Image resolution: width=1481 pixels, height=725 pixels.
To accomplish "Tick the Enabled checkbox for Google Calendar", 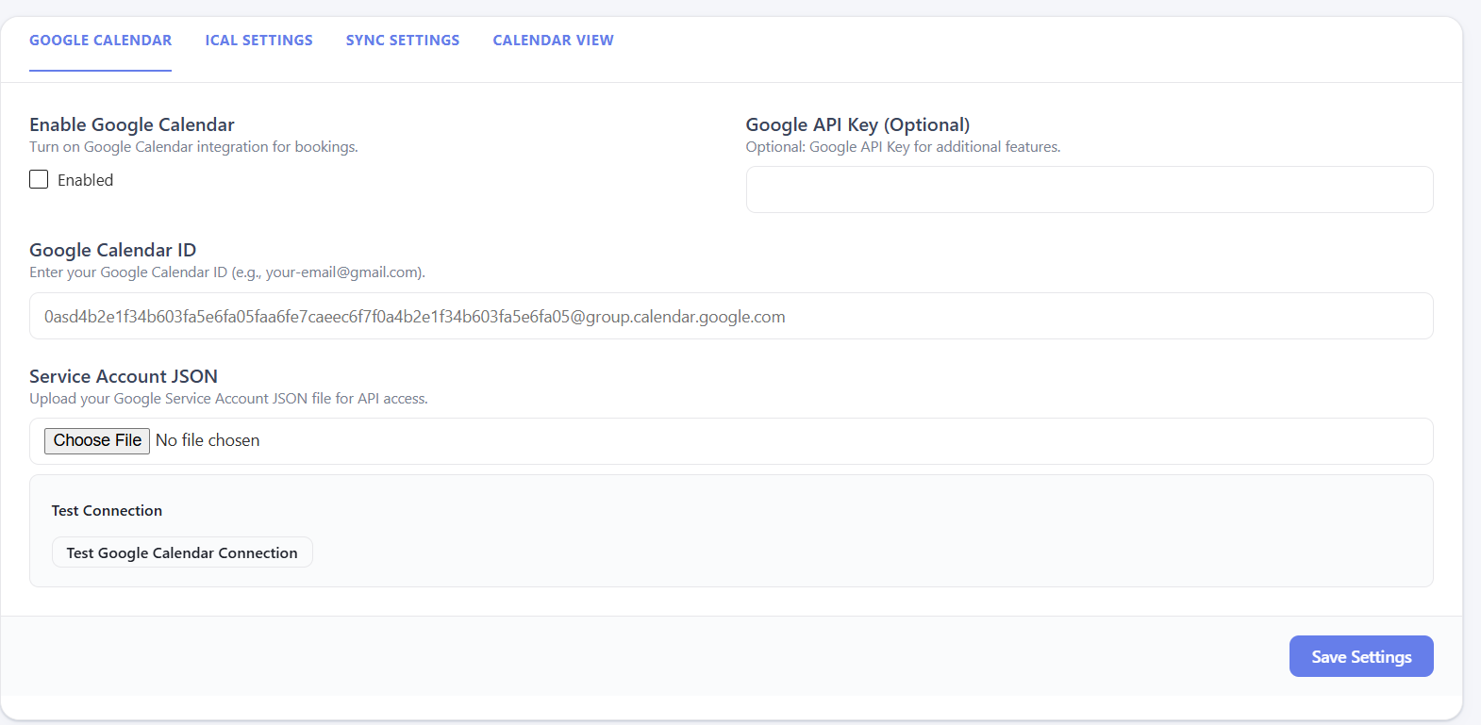I will tap(39, 179).
